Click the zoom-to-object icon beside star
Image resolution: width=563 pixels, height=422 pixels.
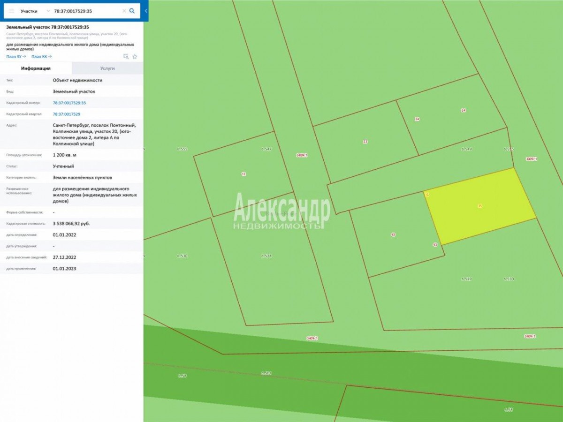click(x=126, y=56)
